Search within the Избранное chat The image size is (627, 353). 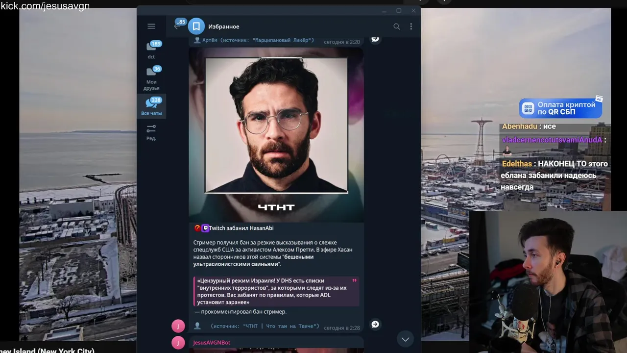coord(397,26)
